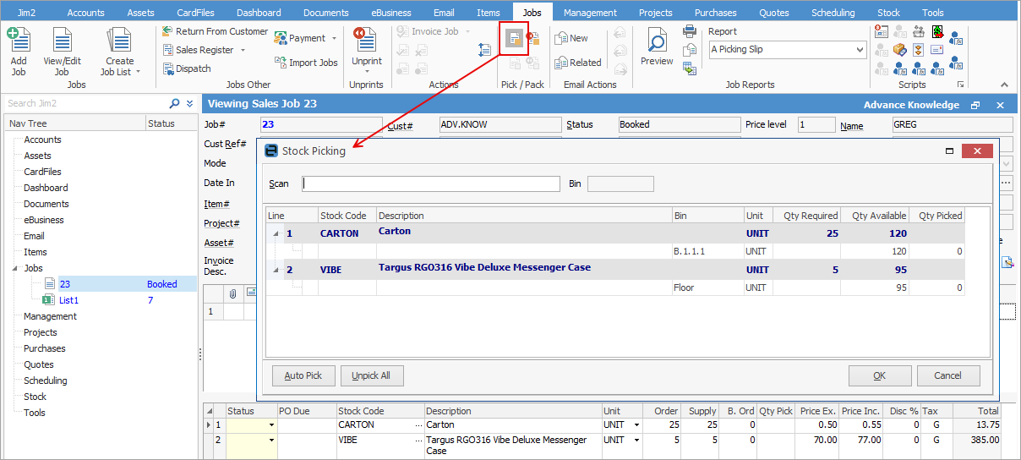Click into the Scan input field
Viewport: 1021px width, 460px height.
431,183
